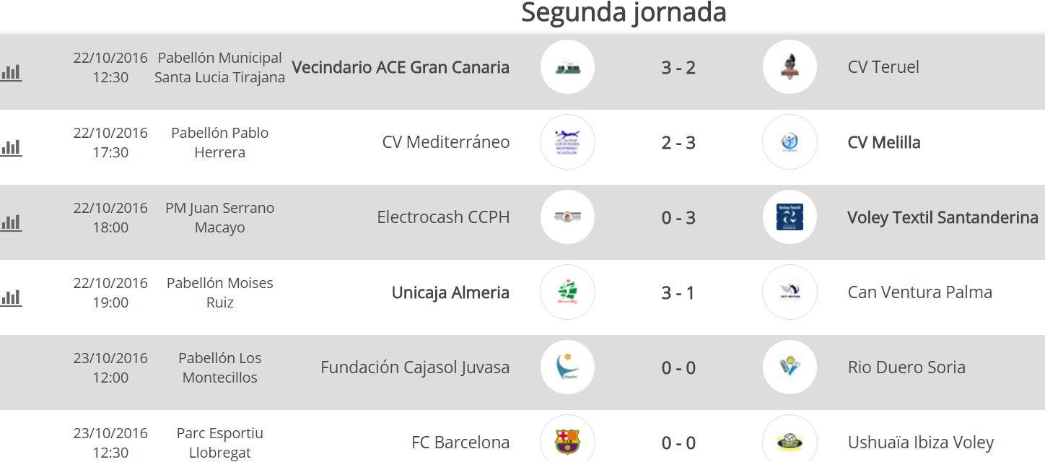Open statistics icon for Unicaja Almeria match
Image resolution: width=1045 pixels, height=462 pixels.
[11, 297]
